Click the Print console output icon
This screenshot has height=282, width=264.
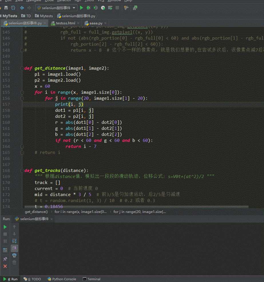(14, 255)
